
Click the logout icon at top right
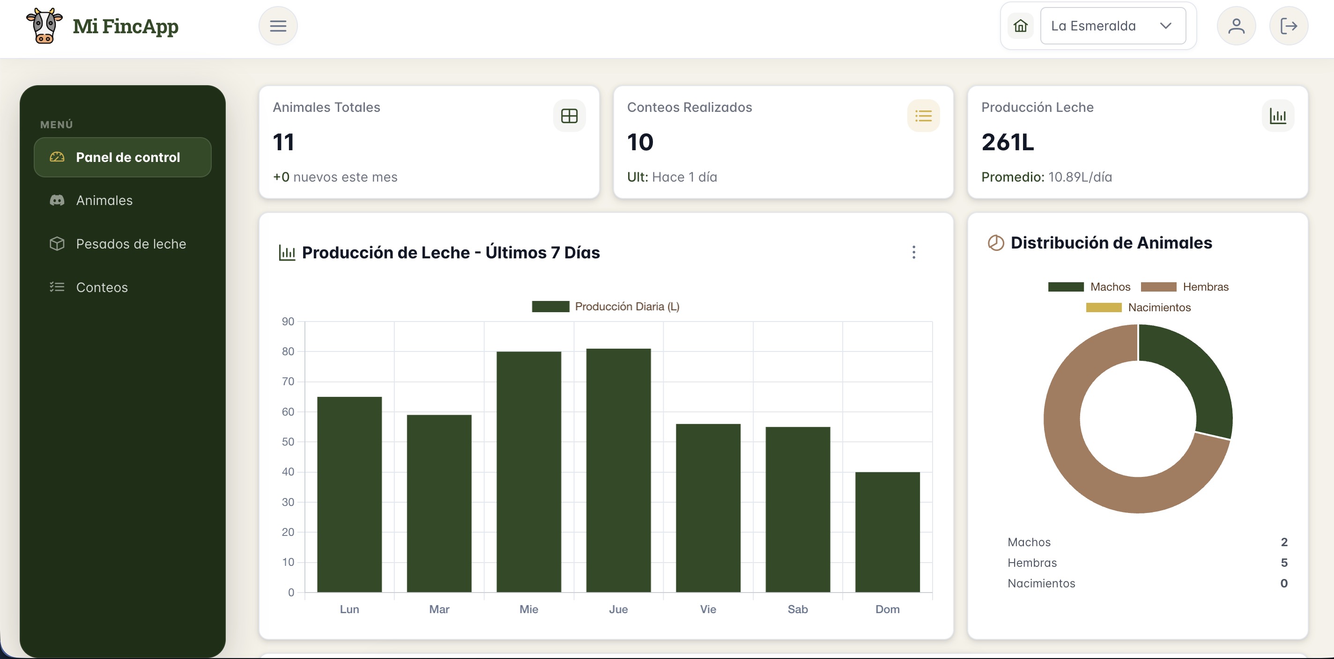pyautogui.click(x=1290, y=25)
